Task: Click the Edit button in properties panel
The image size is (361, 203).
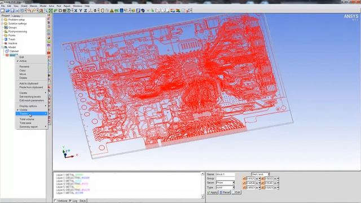Action: 236,192
